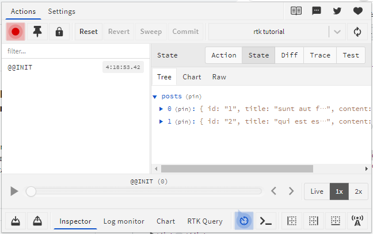Click the actions filter input field

[x=76, y=51]
